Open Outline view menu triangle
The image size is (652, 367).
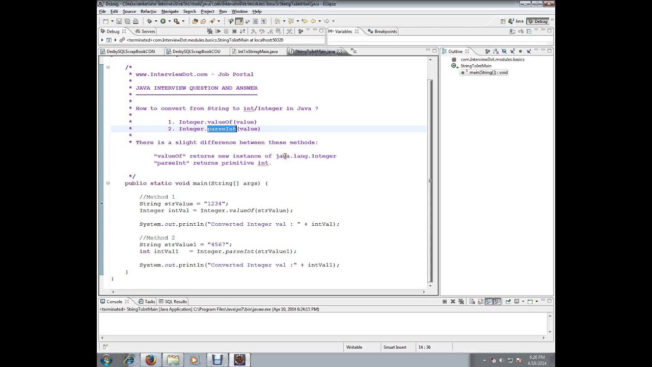click(536, 50)
